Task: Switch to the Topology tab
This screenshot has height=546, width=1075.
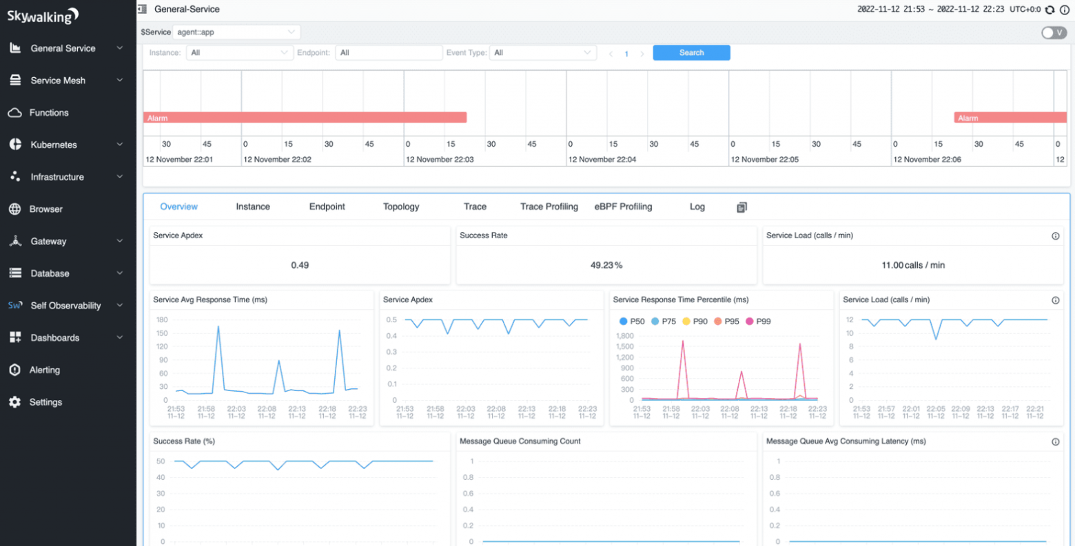Action: tap(401, 207)
